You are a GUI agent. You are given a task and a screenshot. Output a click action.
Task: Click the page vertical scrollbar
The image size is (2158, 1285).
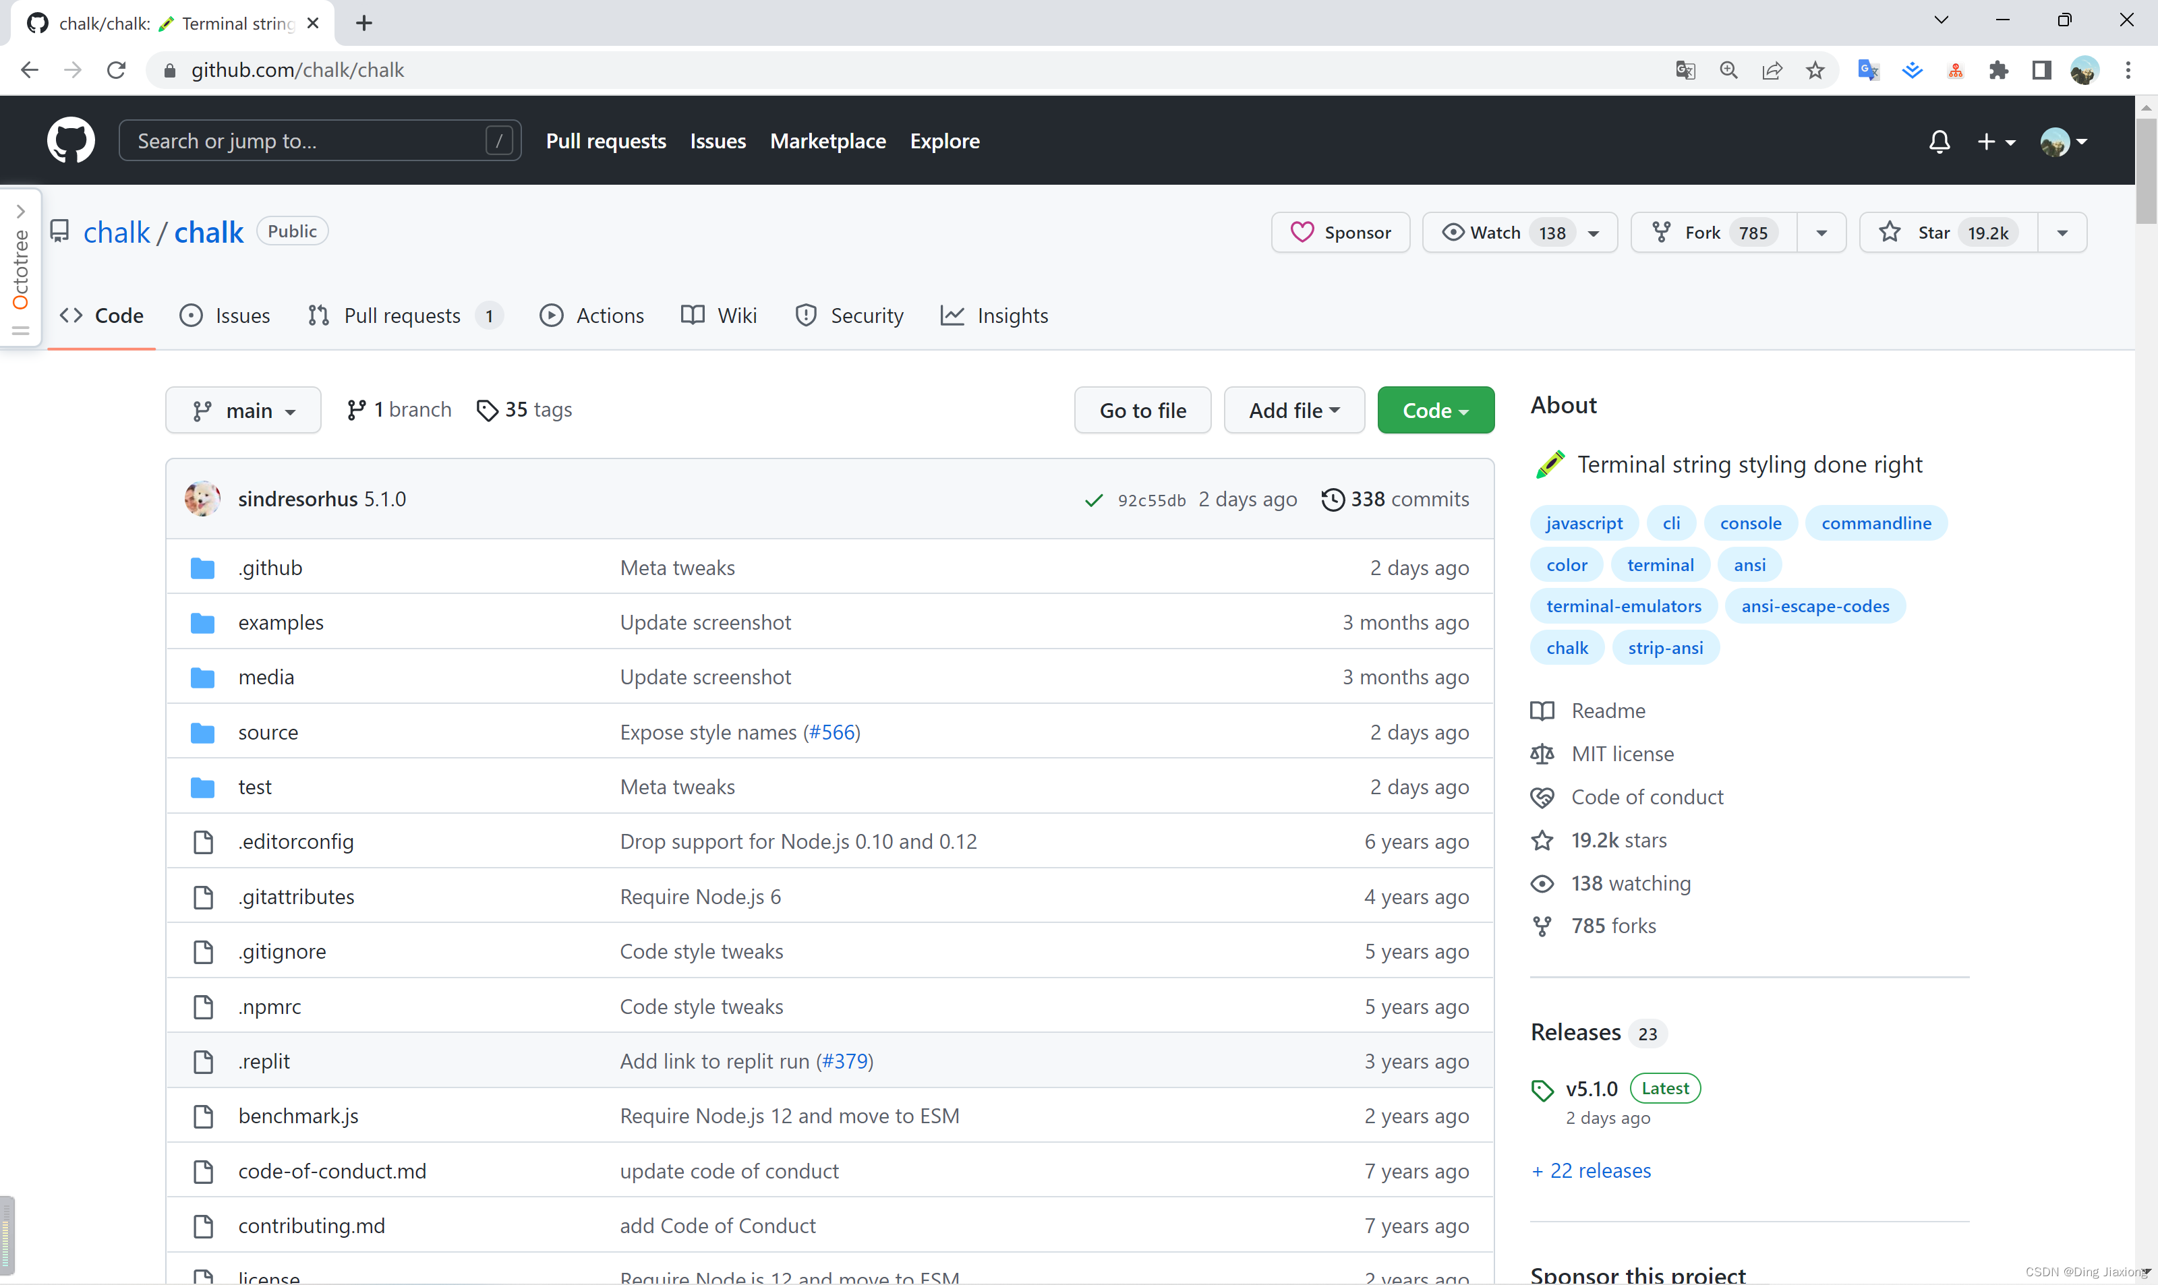click(x=2145, y=173)
